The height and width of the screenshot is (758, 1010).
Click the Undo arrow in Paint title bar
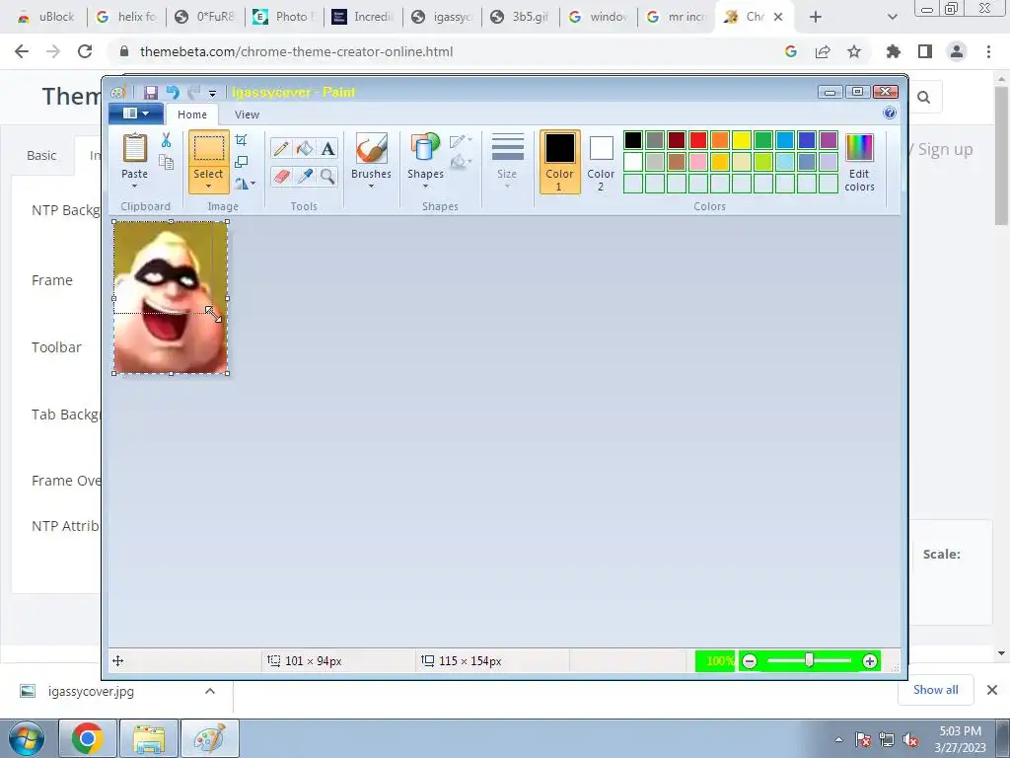[x=173, y=92]
